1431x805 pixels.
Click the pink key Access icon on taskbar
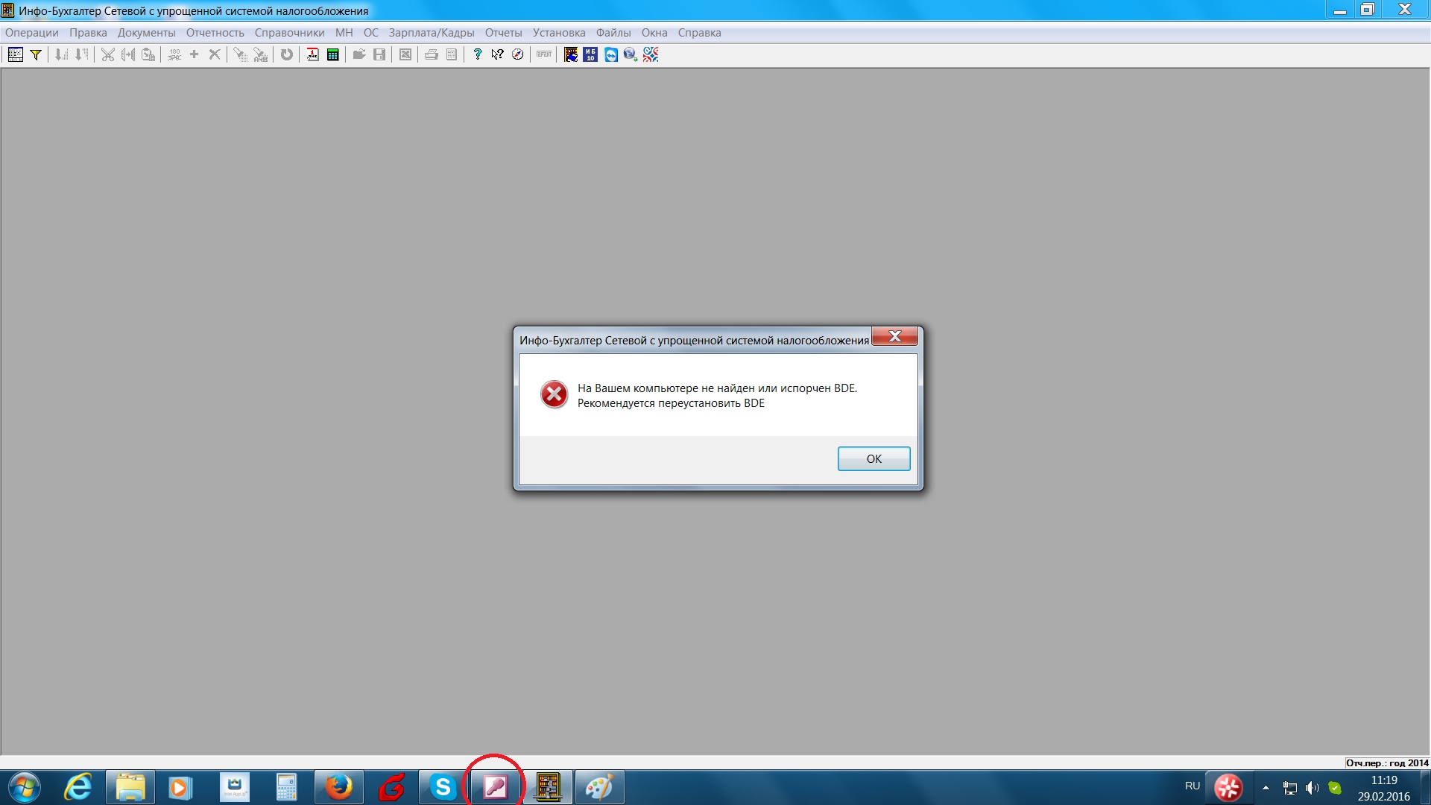tap(496, 787)
